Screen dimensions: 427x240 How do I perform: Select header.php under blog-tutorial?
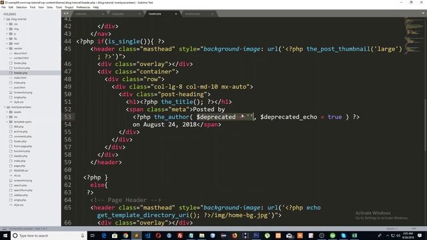[21, 73]
